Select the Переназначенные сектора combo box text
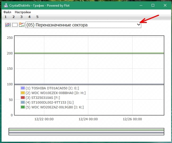The height and width of the screenshot is (143, 172). click(57, 25)
